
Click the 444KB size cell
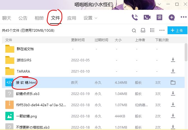pos(120,116)
